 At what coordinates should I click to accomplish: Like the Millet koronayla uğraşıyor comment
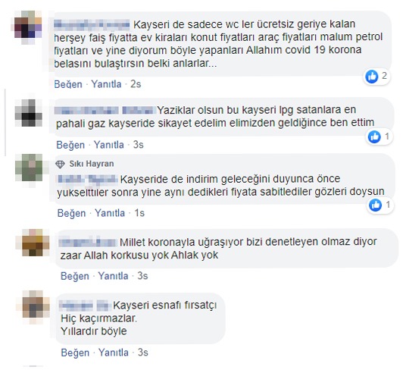pos(75,276)
